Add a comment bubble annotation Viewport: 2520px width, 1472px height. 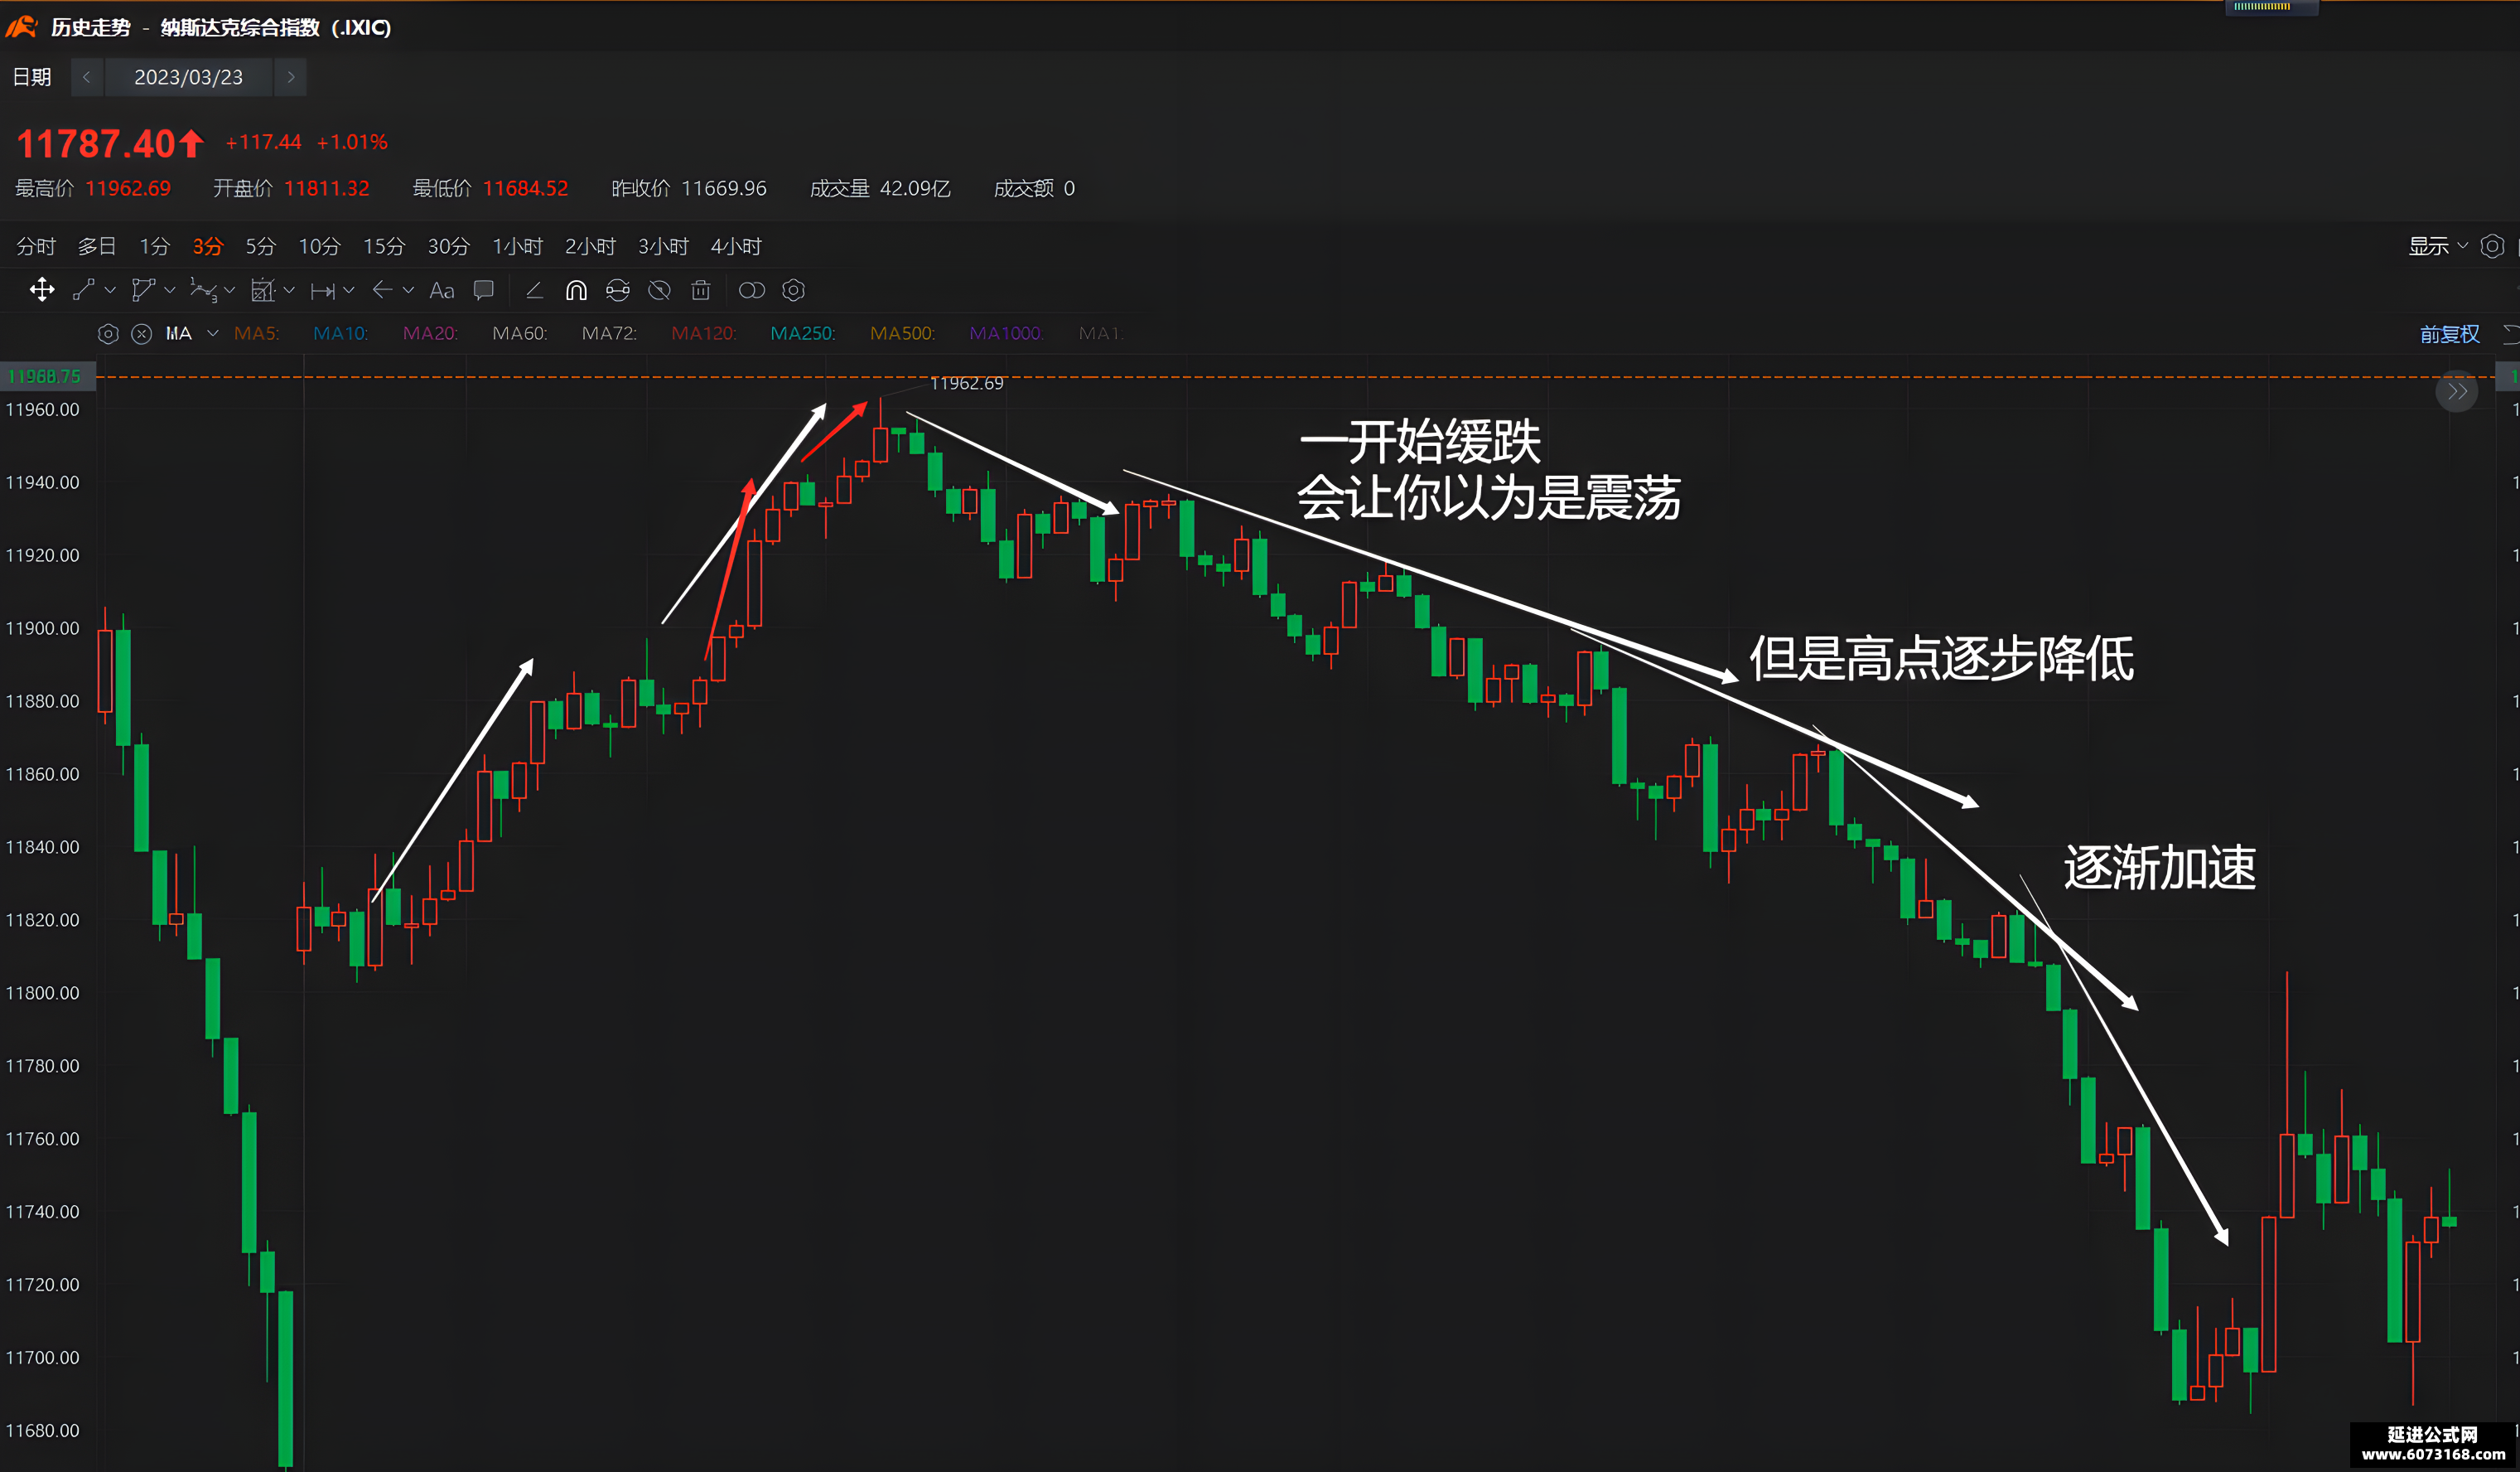pyautogui.click(x=484, y=290)
